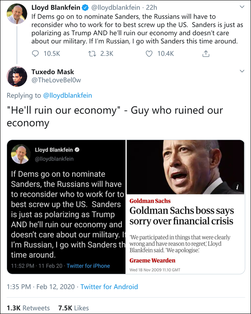Click the info icon on the Guardian image
This screenshot has width=251, height=314.
238,187
